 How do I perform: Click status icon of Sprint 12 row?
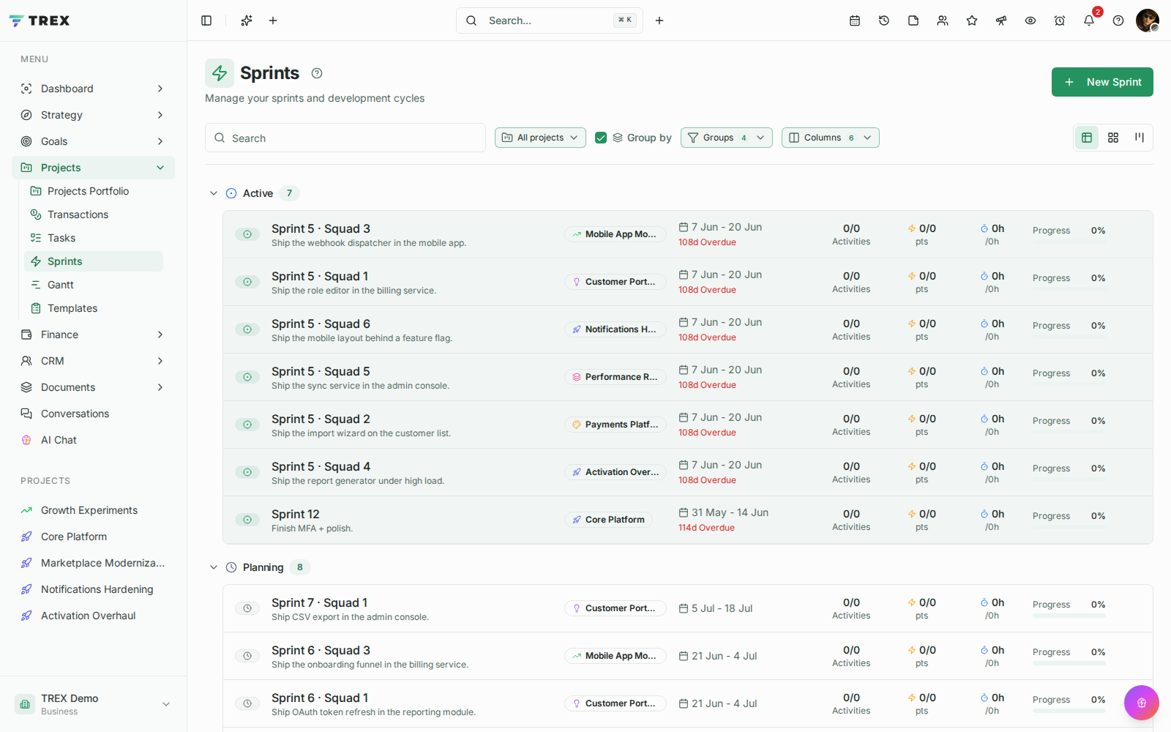[x=247, y=520]
